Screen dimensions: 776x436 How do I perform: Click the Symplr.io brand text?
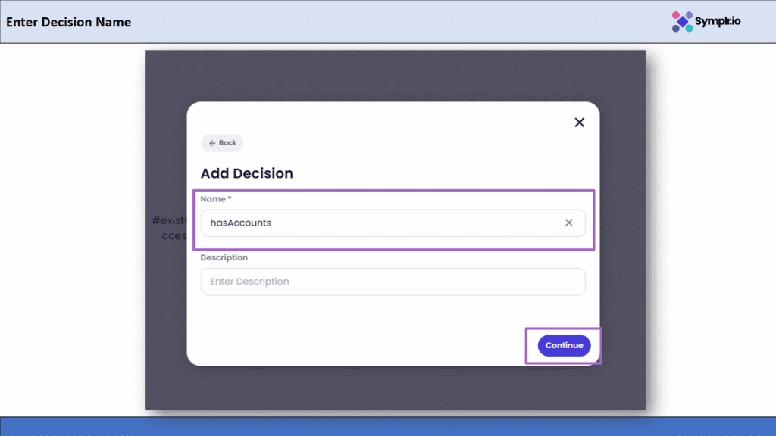tap(718, 21)
